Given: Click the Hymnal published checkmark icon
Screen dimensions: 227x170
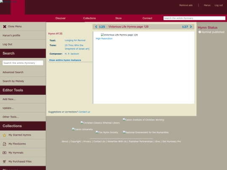Looking at the screenshot, I should point(200,32).
